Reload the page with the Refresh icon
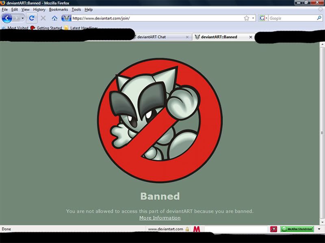 coord(32,18)
